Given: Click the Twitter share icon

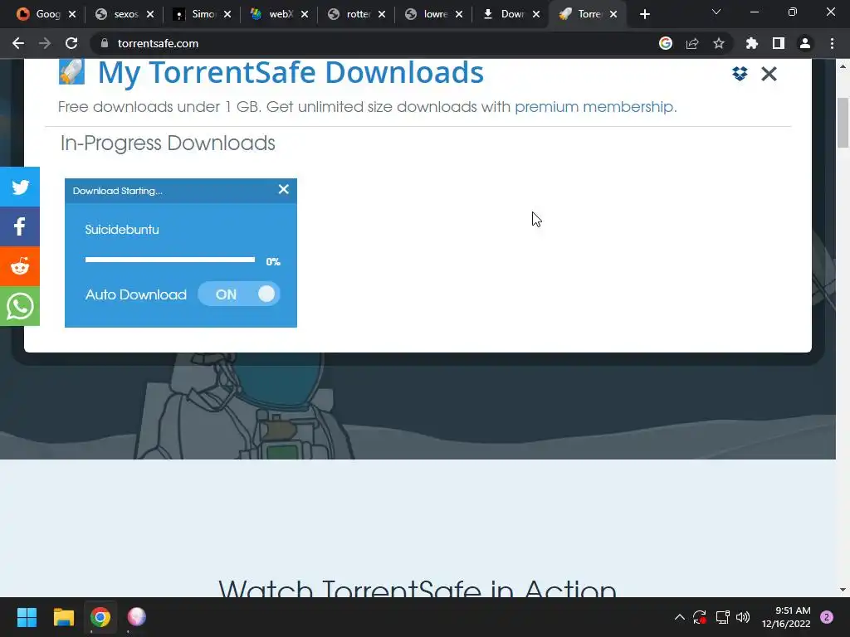Looking at the screenshot, I should coord(20,187).
